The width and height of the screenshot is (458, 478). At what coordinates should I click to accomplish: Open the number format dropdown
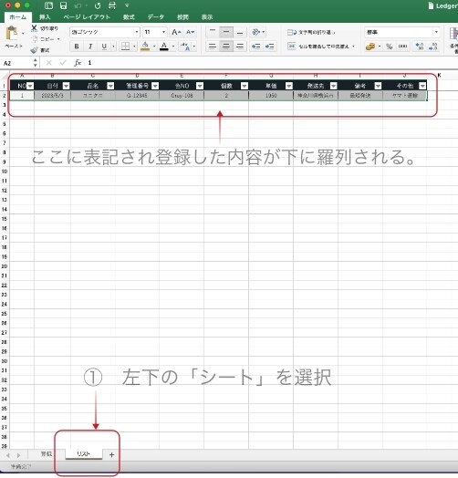(x=436, y=32)
